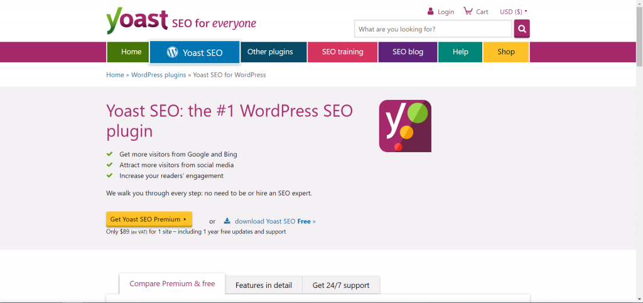Open the Cart shopping cart icon
Viewport: 643px width, 303px height.
[x=468, y=11]
